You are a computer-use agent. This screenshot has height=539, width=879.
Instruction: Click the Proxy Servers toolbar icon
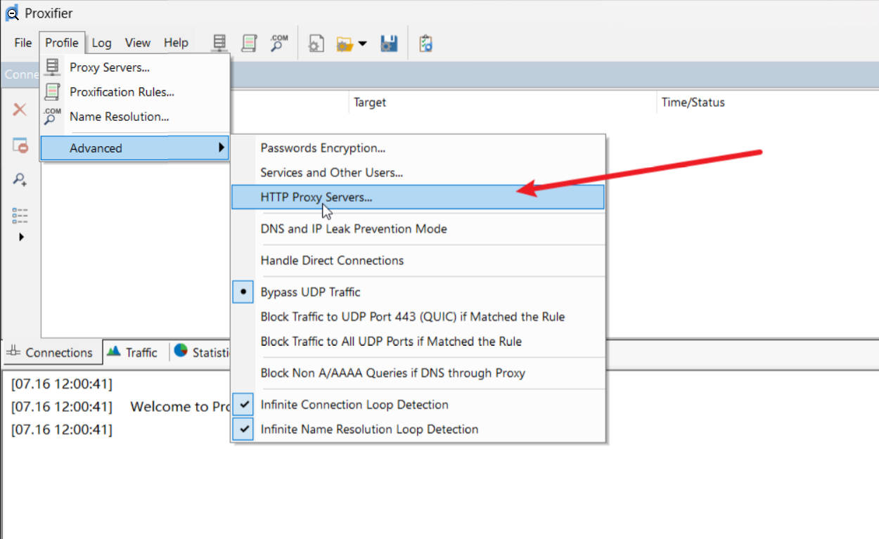coord(219,44)
